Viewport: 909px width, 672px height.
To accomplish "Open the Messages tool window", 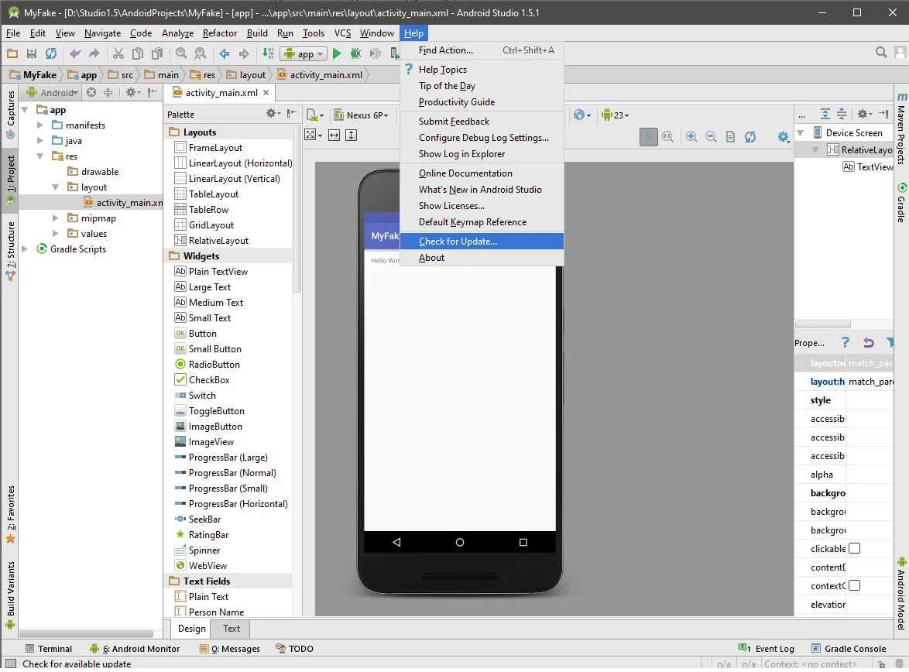I will click(x=229, y=650).
